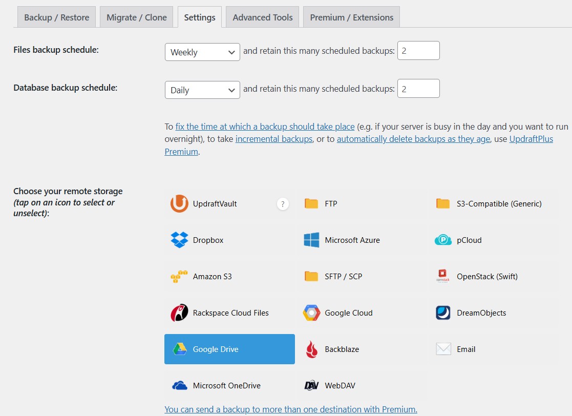Viewport: 572px width, 416px height.
Task: Visit the UpdraftPlus Premium link
Action: click(x=531, y=139)
